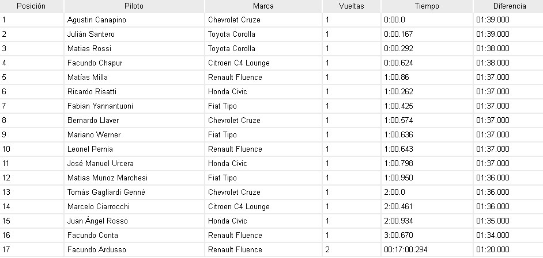Select Ricardo Risatti's Honda Civic cell
This screenshot has width=543, height=258.
click(227, 92)
